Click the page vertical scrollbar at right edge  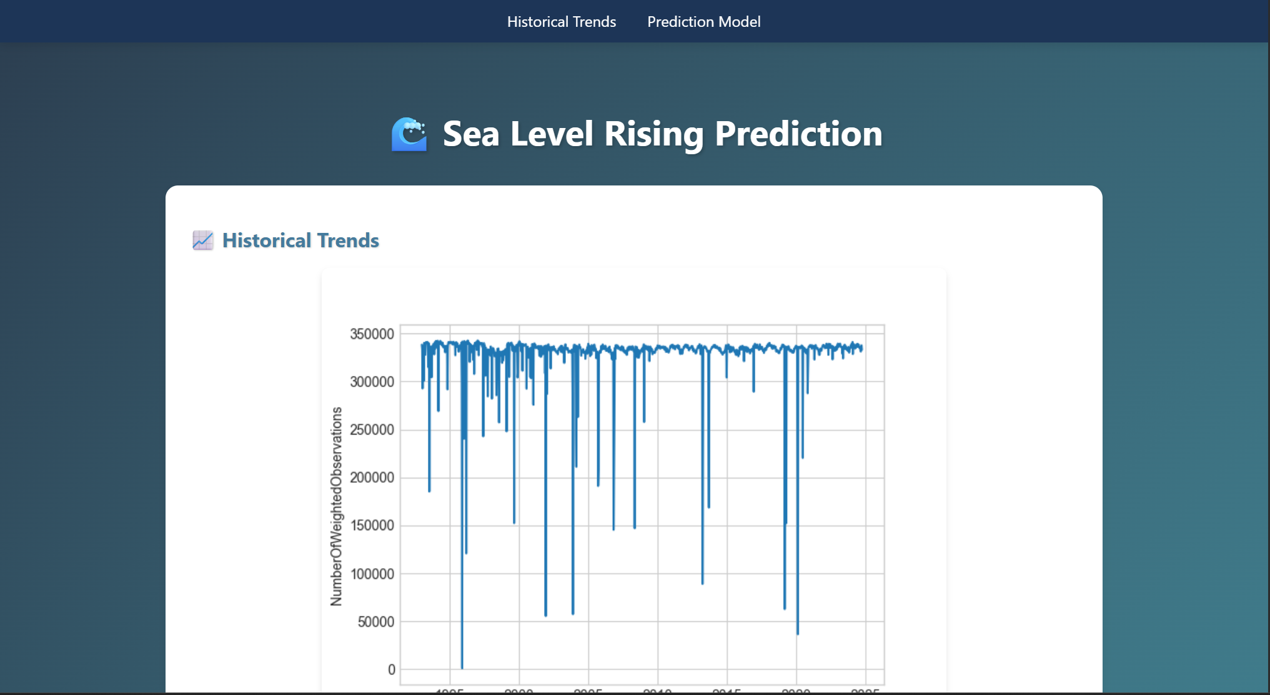[x=1268, y=347]
